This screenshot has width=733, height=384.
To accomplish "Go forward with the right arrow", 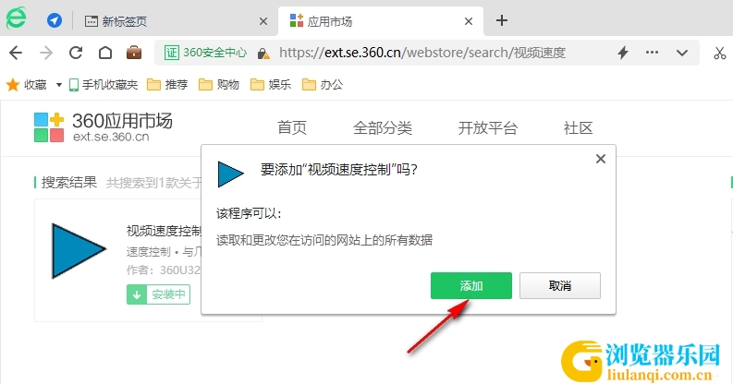I will tap(46, 53).
